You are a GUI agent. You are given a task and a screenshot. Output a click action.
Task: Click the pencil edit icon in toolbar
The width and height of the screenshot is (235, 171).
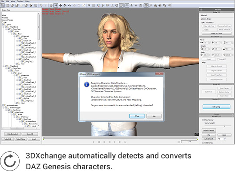point(151,6)
